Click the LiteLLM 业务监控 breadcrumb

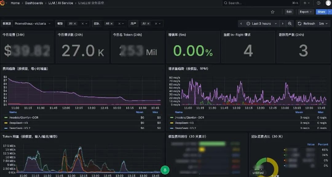click(91, 3)
